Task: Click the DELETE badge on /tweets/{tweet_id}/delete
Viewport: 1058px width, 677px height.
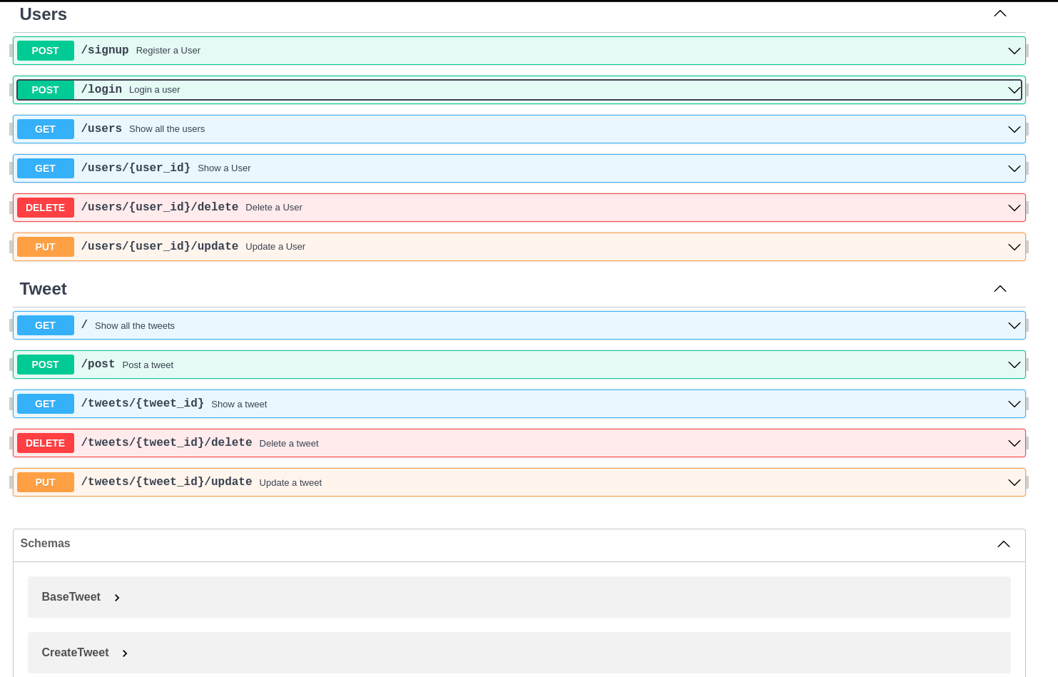Action: pyautogui.click(x=45, y=443)
